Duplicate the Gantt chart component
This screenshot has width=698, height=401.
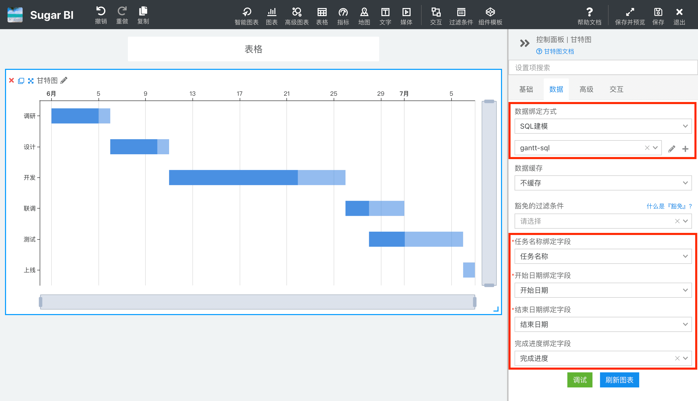[21, 81]
